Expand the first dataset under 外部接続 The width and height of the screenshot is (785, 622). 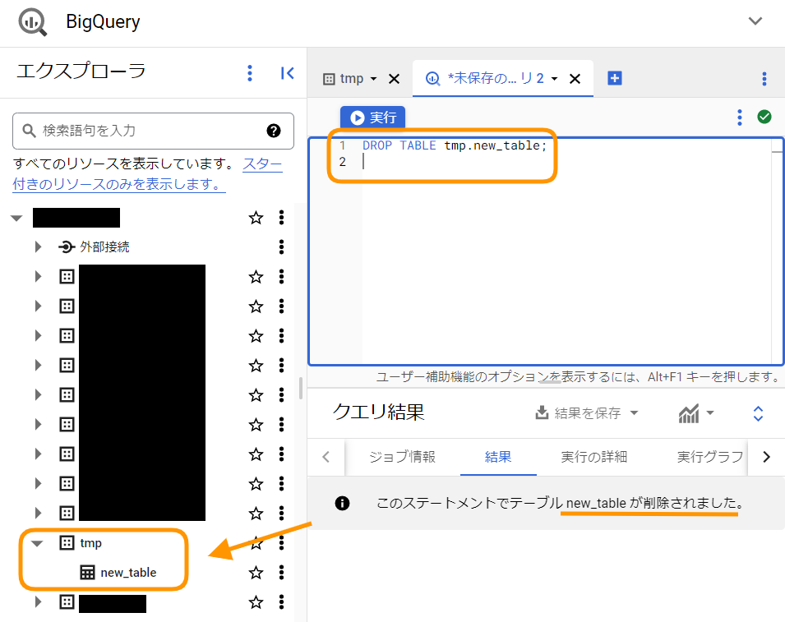click(38, 276)
